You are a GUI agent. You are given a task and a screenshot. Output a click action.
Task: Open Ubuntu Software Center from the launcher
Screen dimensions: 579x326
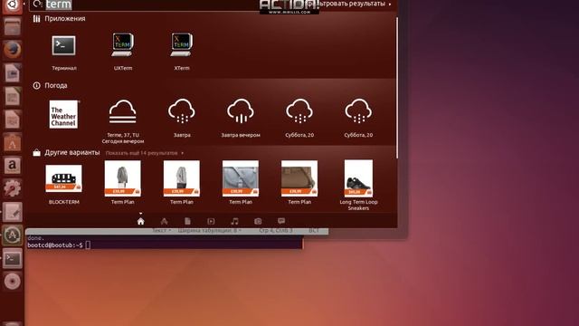click(12, 142)
